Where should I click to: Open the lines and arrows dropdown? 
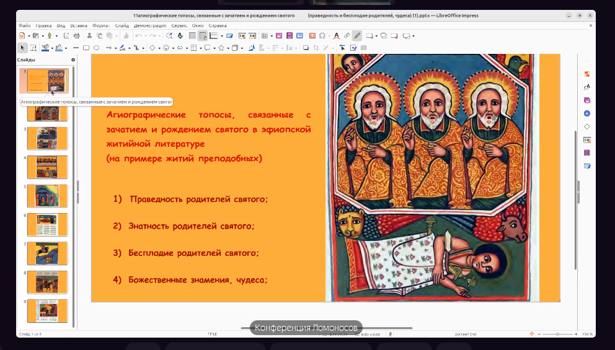(x=115, y=48)
